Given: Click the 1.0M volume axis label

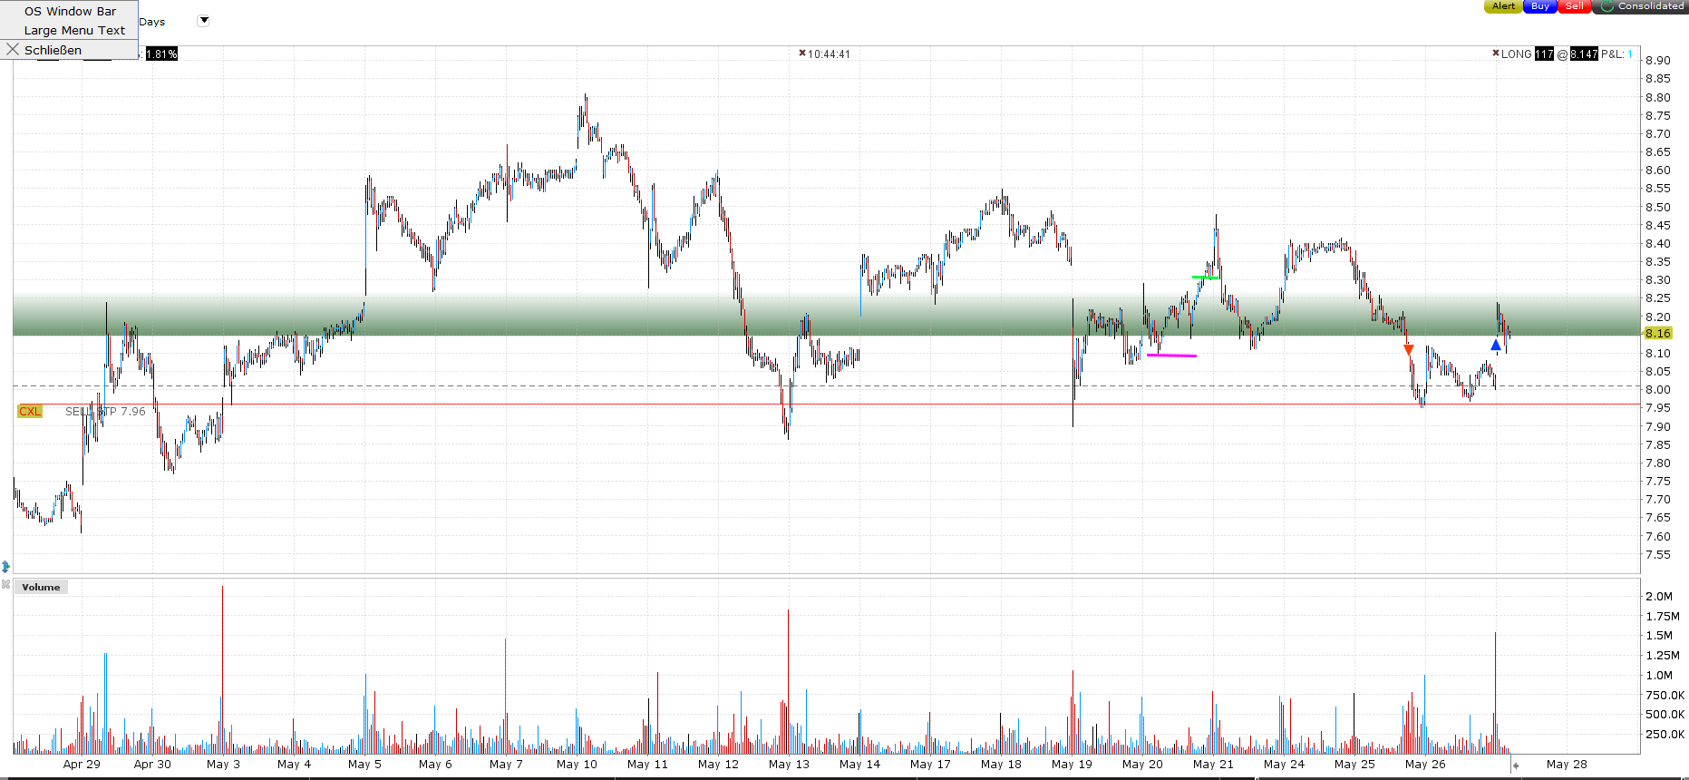Looking at the screenshot, I should click(x=1659, y=676).
